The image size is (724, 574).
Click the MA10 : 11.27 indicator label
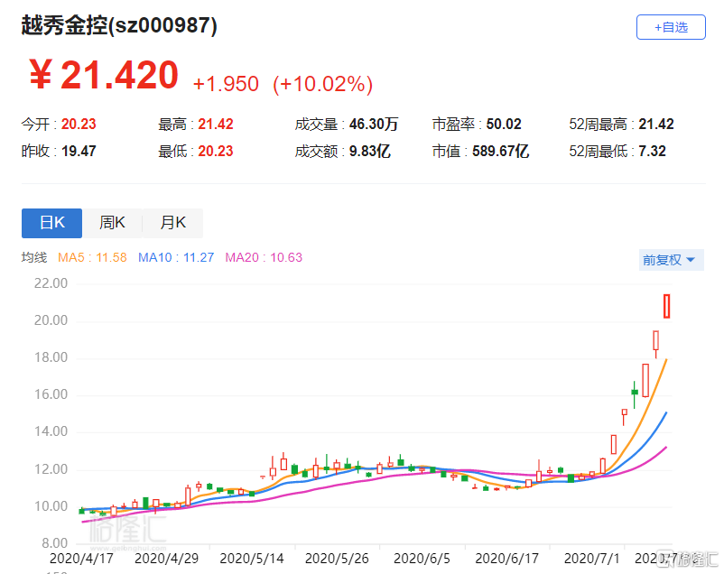point(176,258)
